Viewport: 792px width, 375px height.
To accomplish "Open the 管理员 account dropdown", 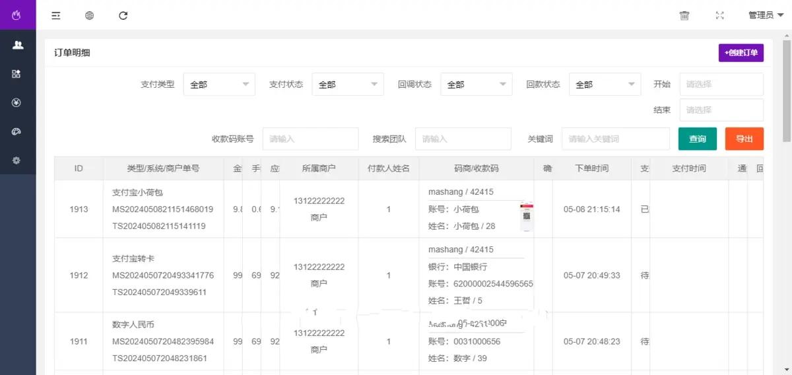I will [x=766, y=15].
